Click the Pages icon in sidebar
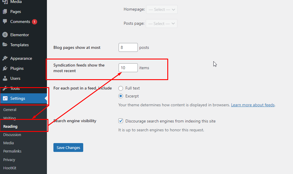 5,11
